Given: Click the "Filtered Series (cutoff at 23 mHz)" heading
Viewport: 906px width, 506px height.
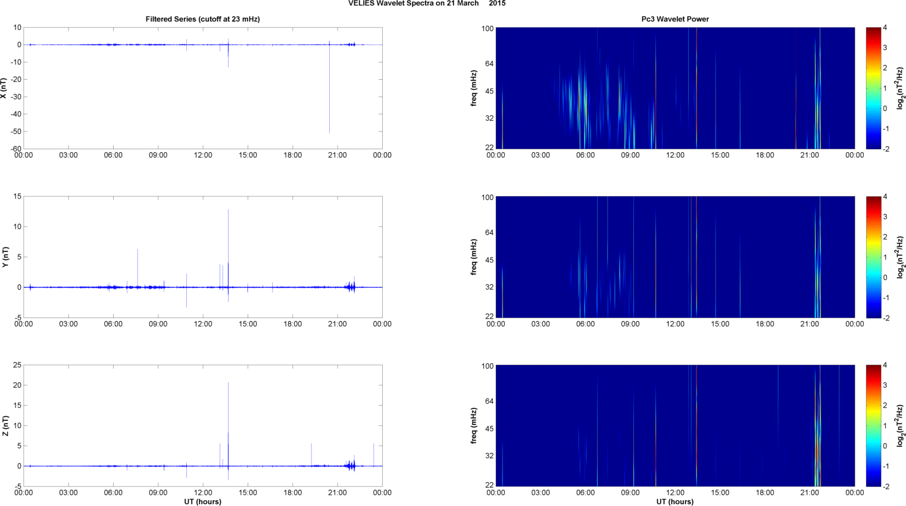Looking at the screenshot, I should pos(202,19).
